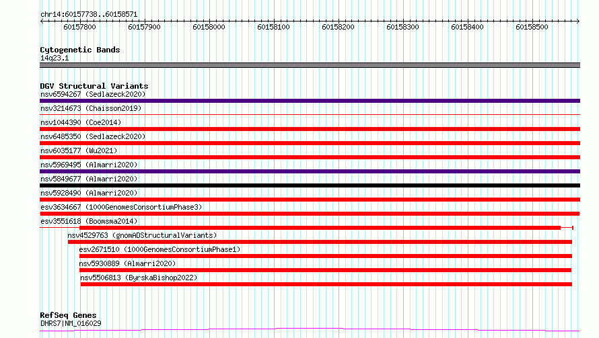
Task: Click the red bar for esv2671510
Action: point(326,256)
